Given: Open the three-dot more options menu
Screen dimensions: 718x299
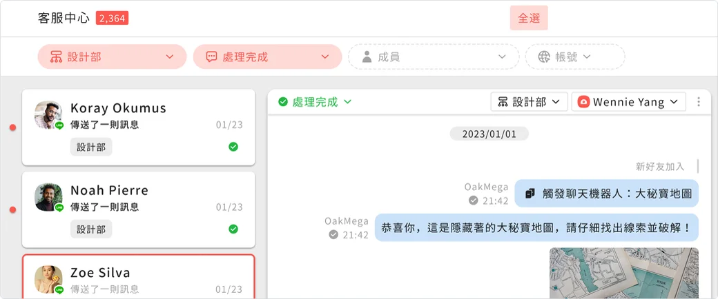Looking at the screenshot, I should pyautogui.click(x=698, y=101).
